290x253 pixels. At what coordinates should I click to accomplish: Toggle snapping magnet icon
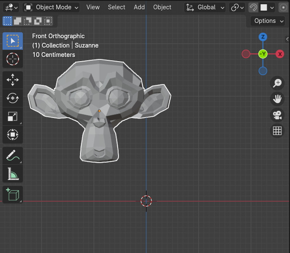coord(253,7)
